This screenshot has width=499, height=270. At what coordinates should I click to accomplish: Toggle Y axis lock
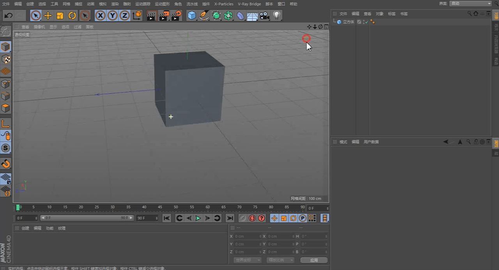(113, 16)
